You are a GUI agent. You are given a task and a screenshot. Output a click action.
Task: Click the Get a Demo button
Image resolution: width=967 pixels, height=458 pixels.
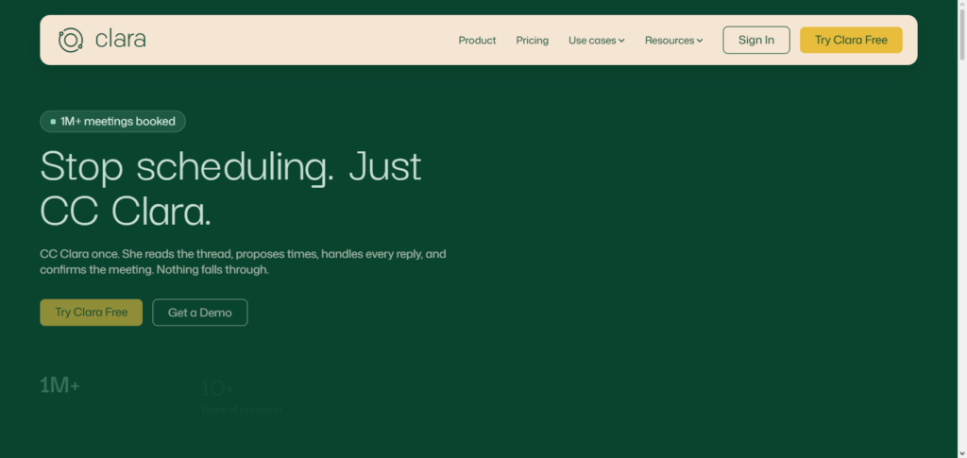(x=200, y=313)
